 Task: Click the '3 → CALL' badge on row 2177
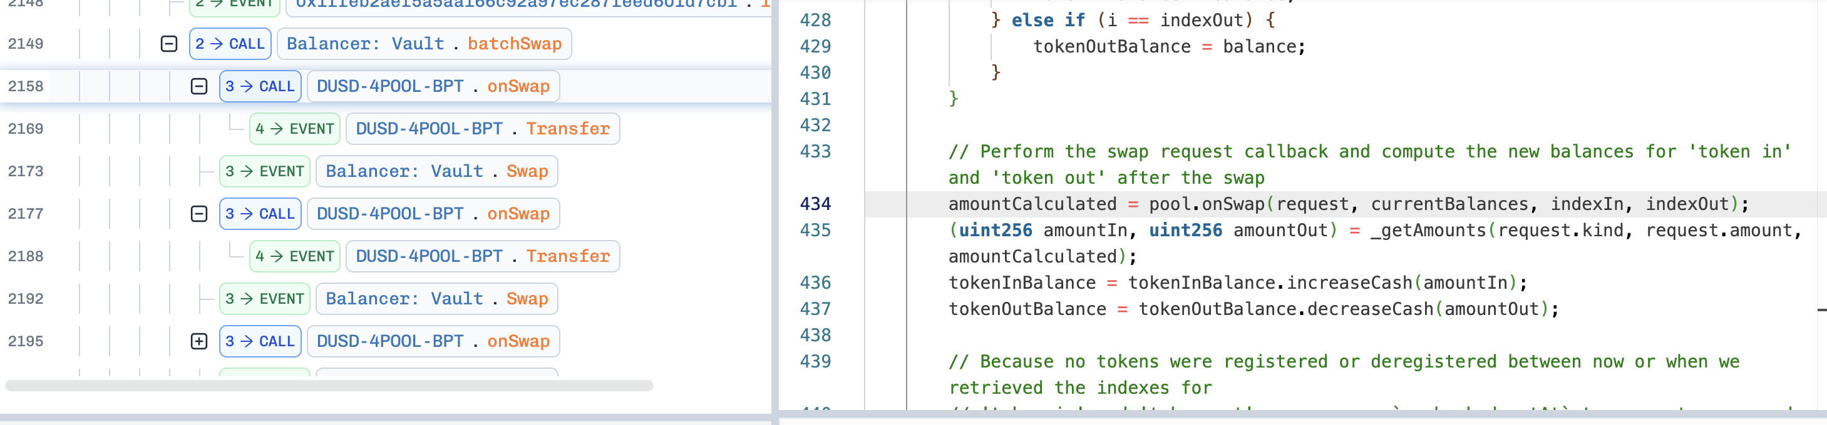pyautogui.click(x=260, y=214)
